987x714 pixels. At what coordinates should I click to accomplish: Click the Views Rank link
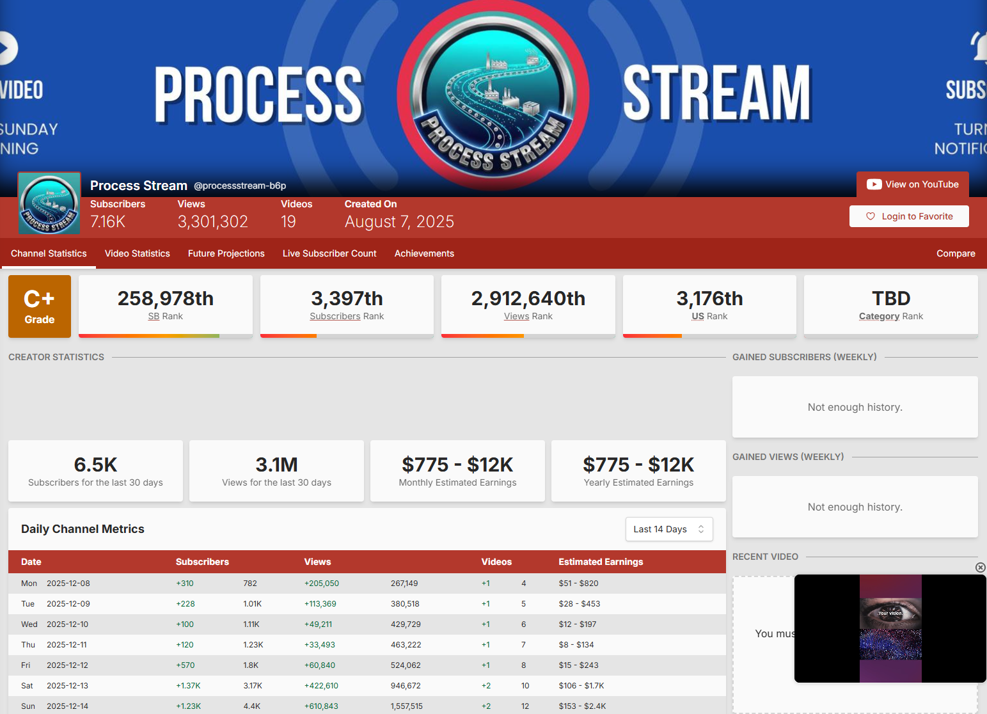516,316
